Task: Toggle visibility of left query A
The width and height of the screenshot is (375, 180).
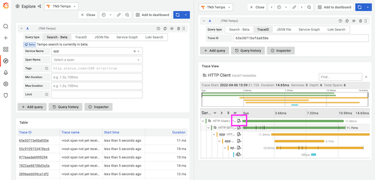Action: point(171,28)
